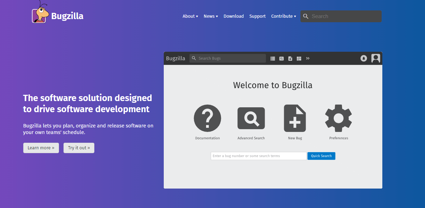This screenshot has width=425, height=208.
Task: Open Preferences via the gear icon
Action: click(338, 118)
